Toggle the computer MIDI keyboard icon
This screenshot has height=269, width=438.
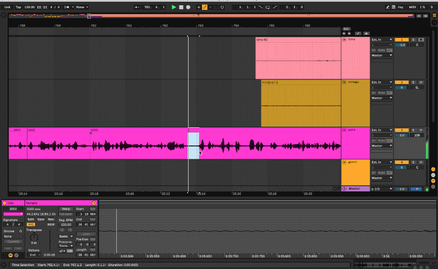pos(393,7)
